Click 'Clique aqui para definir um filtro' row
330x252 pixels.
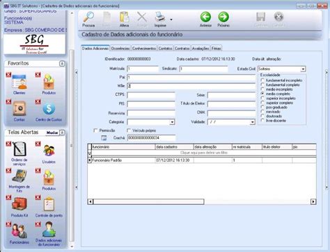click(x=204, y=153)
